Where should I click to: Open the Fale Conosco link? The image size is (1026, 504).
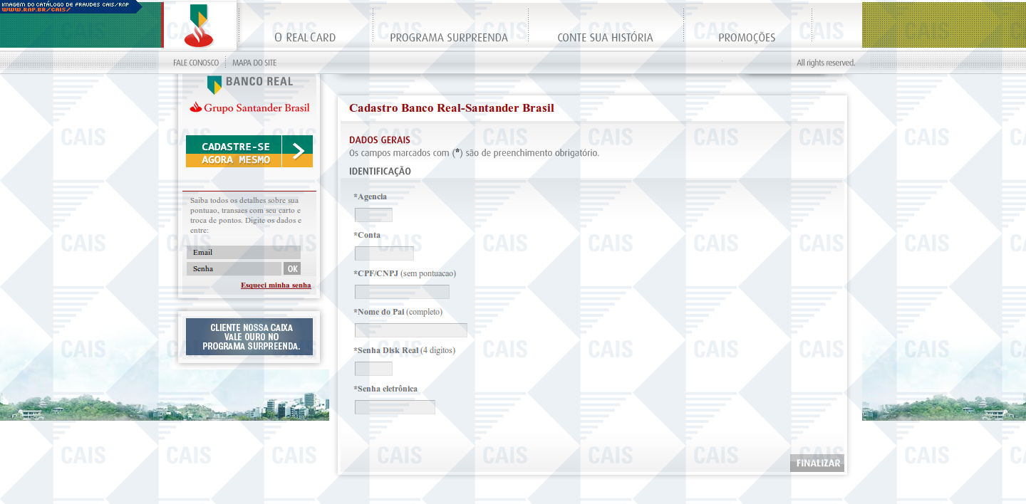pos(196,63)
